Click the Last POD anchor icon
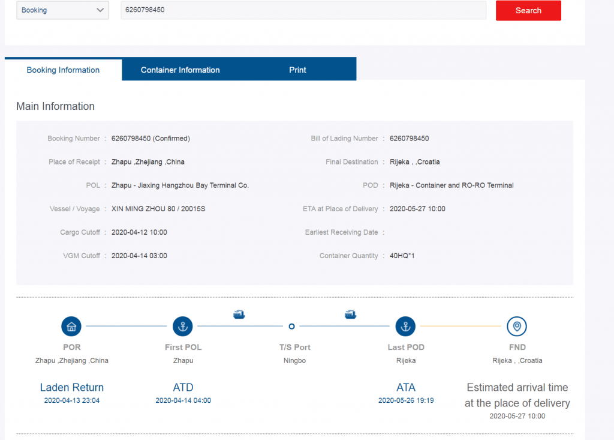Image resolution: width=614 pixels, height=440 pixels. (405, 327)
